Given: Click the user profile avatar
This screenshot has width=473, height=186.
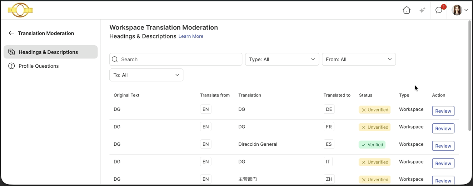Looking at the screenshot, I should click(x=457, y=10).
